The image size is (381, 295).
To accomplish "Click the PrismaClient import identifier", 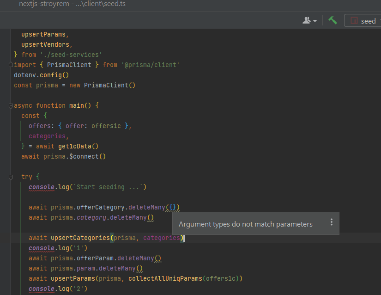I will point(69,65).
